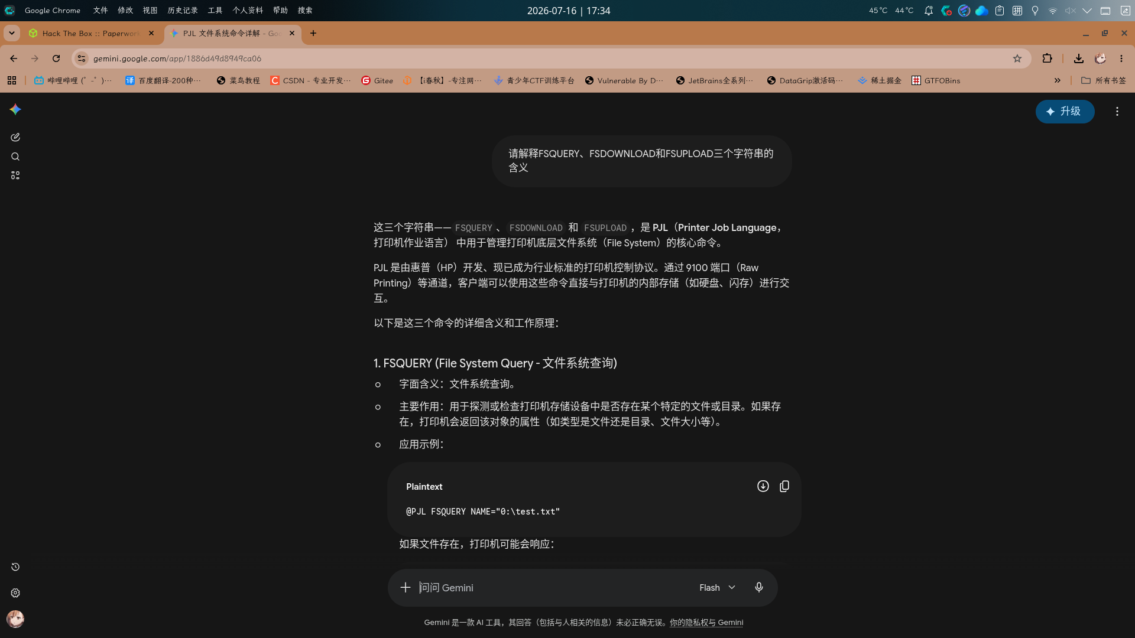Open the 帮助 menu

[x=281, y=11]
